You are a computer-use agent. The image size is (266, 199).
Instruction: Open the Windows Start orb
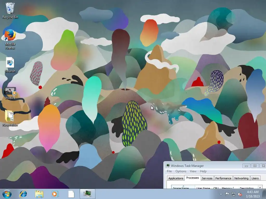point(7,194)
